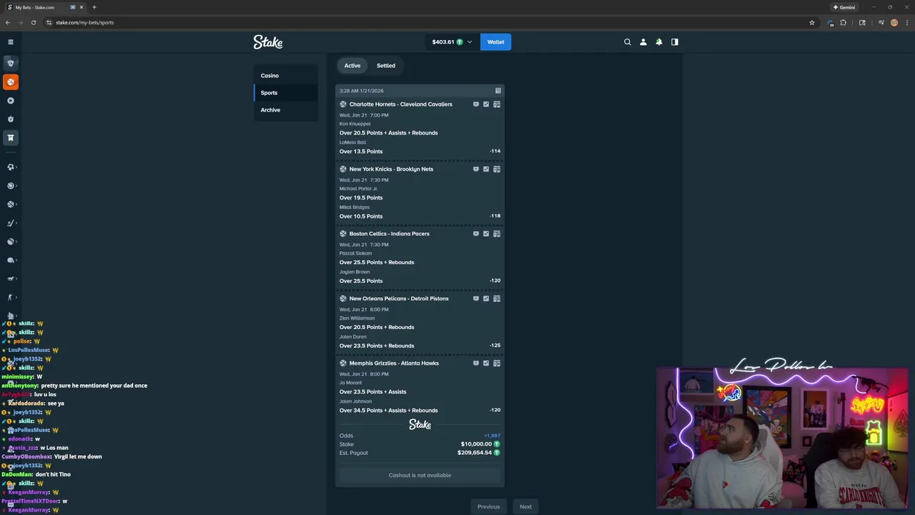Open stats chart icon for Grizzlies - Hawks
The width and height of the screenshot is (915, 515).
click(486, 363)
